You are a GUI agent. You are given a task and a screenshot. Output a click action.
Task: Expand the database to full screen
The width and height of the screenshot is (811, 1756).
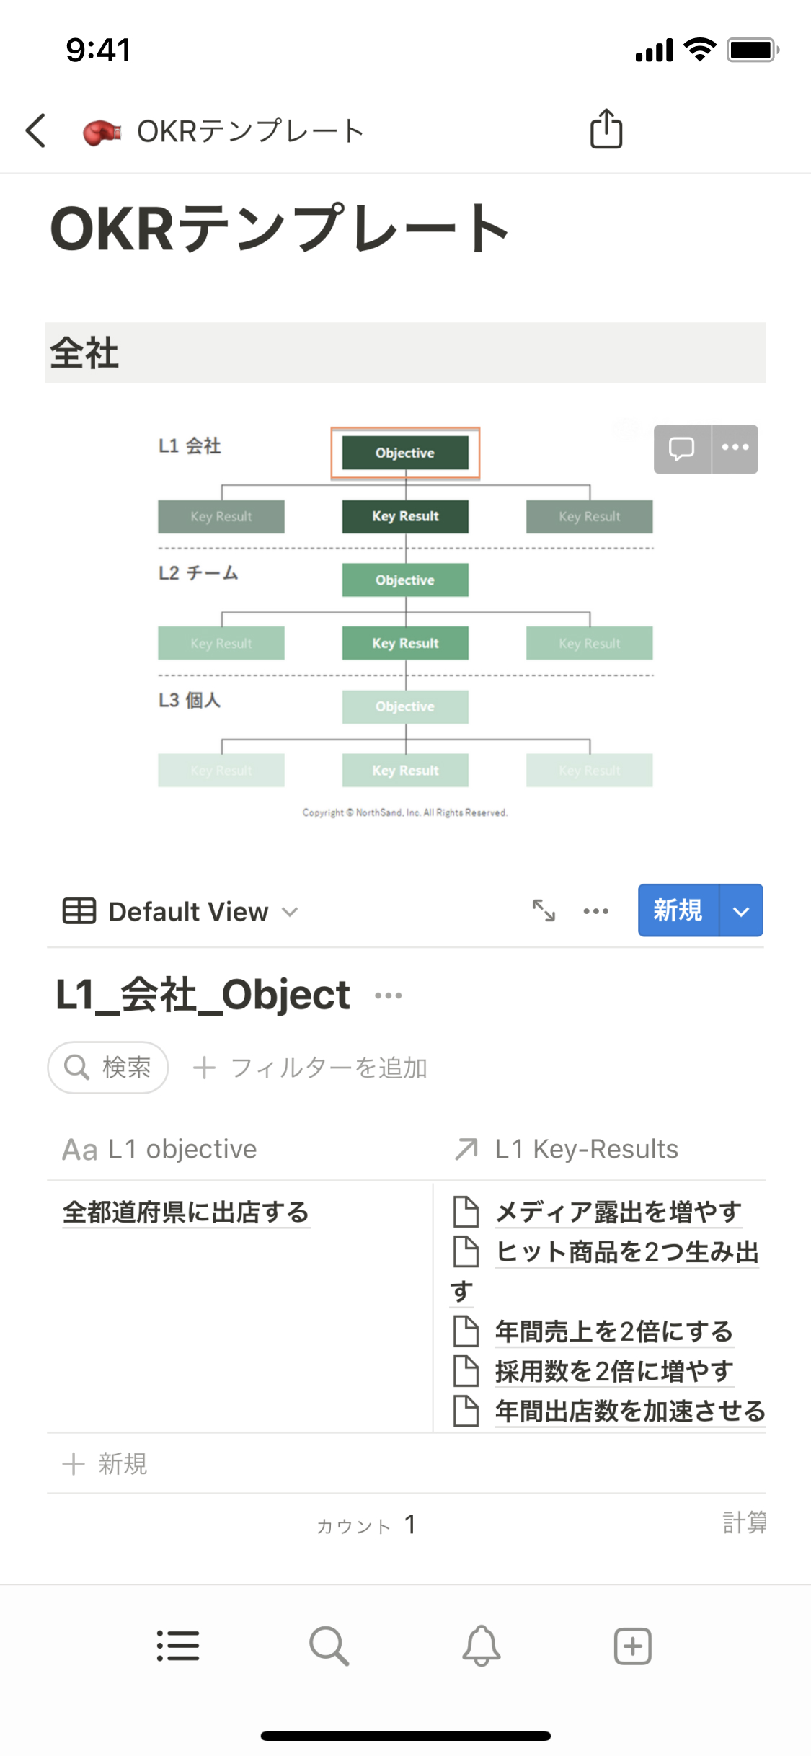click(544, 910)
